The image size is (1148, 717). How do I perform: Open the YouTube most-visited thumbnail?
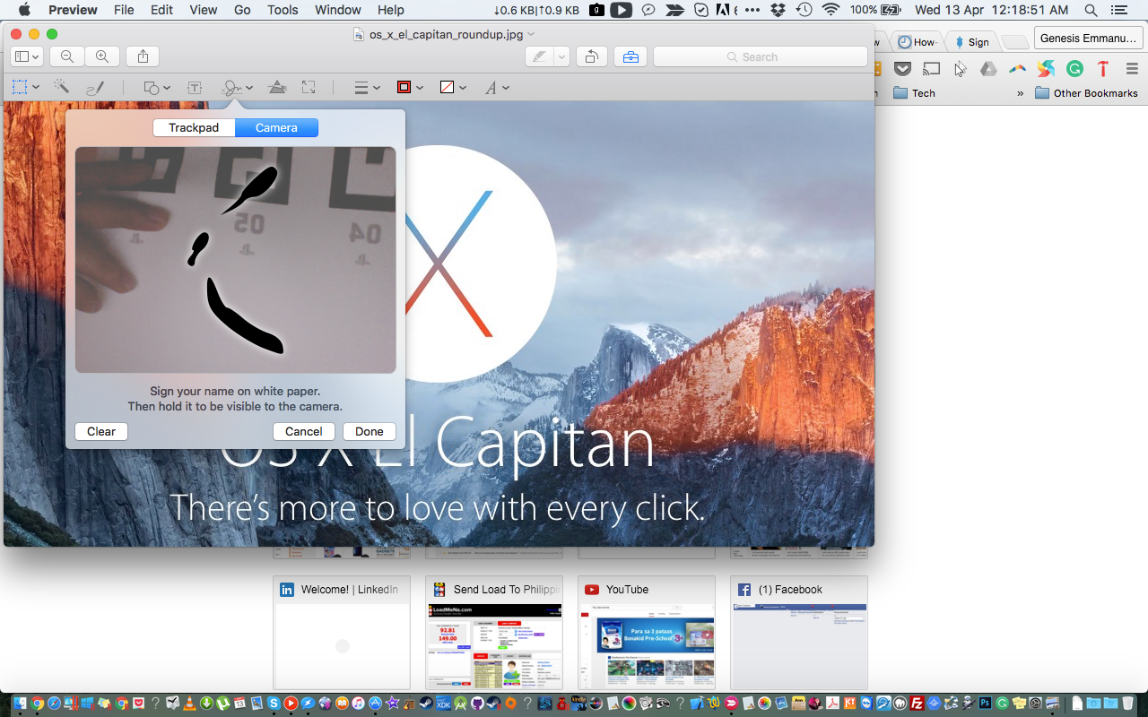(x=647, y=633)
